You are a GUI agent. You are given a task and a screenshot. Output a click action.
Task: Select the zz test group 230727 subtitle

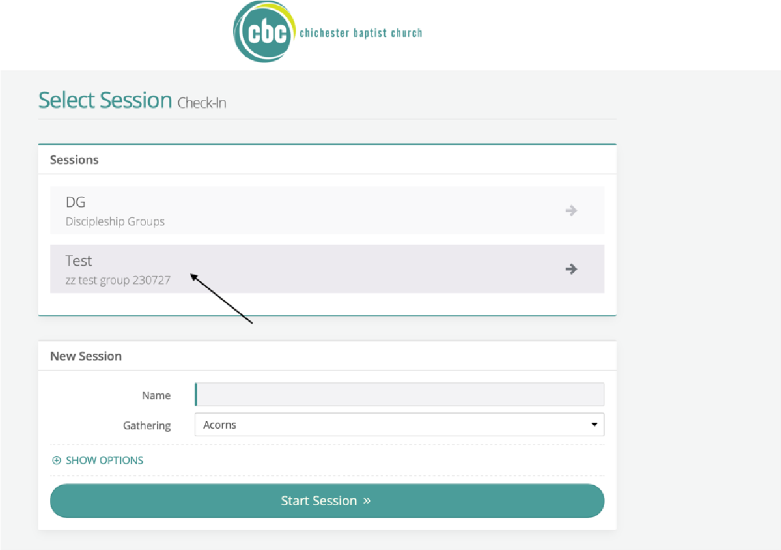click(118, 280)
